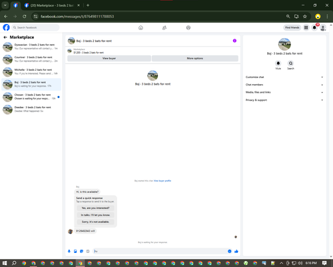Click the Find friends button
Viewport: 333px width, 267px height.
tap(292, 27)
